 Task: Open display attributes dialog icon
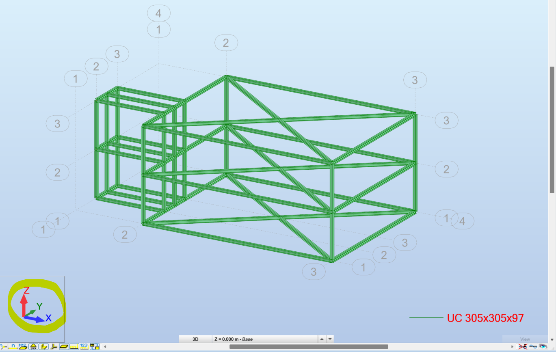95,347
